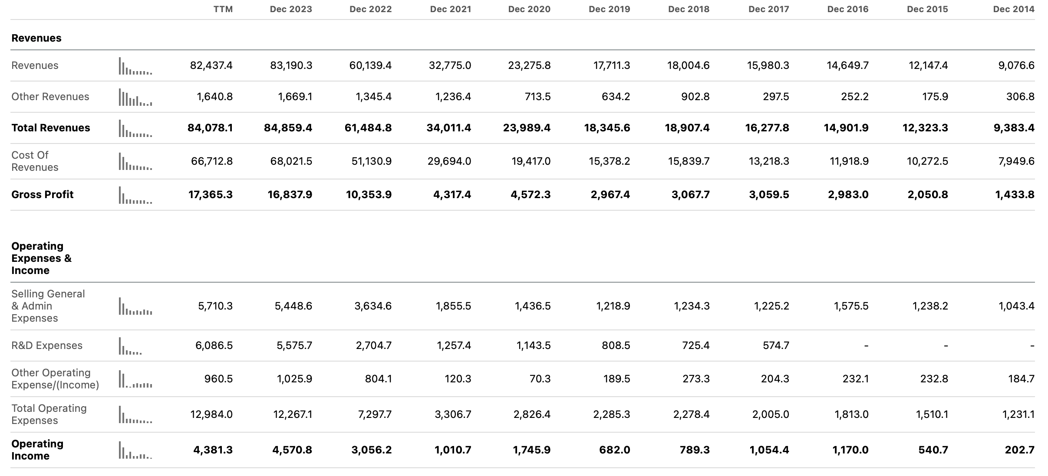Click the Cost Of Revenues sparkline chart

pyautogui.click(x=135, y=161)
